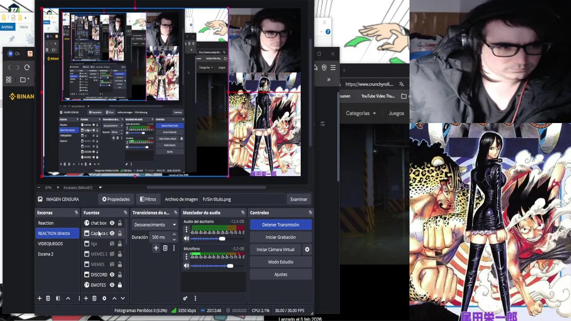Undock the Escenas panel icon
571x321 pixels.
pyautogui.click(x=76, y=213)
